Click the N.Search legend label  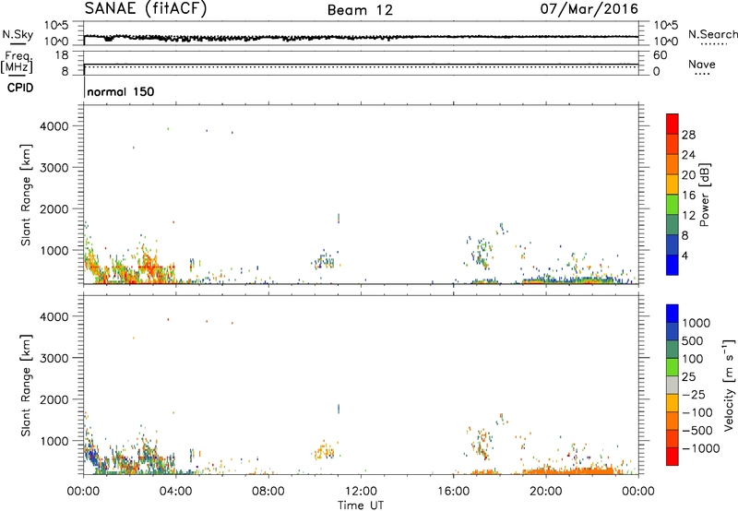[x=713, y=34]
